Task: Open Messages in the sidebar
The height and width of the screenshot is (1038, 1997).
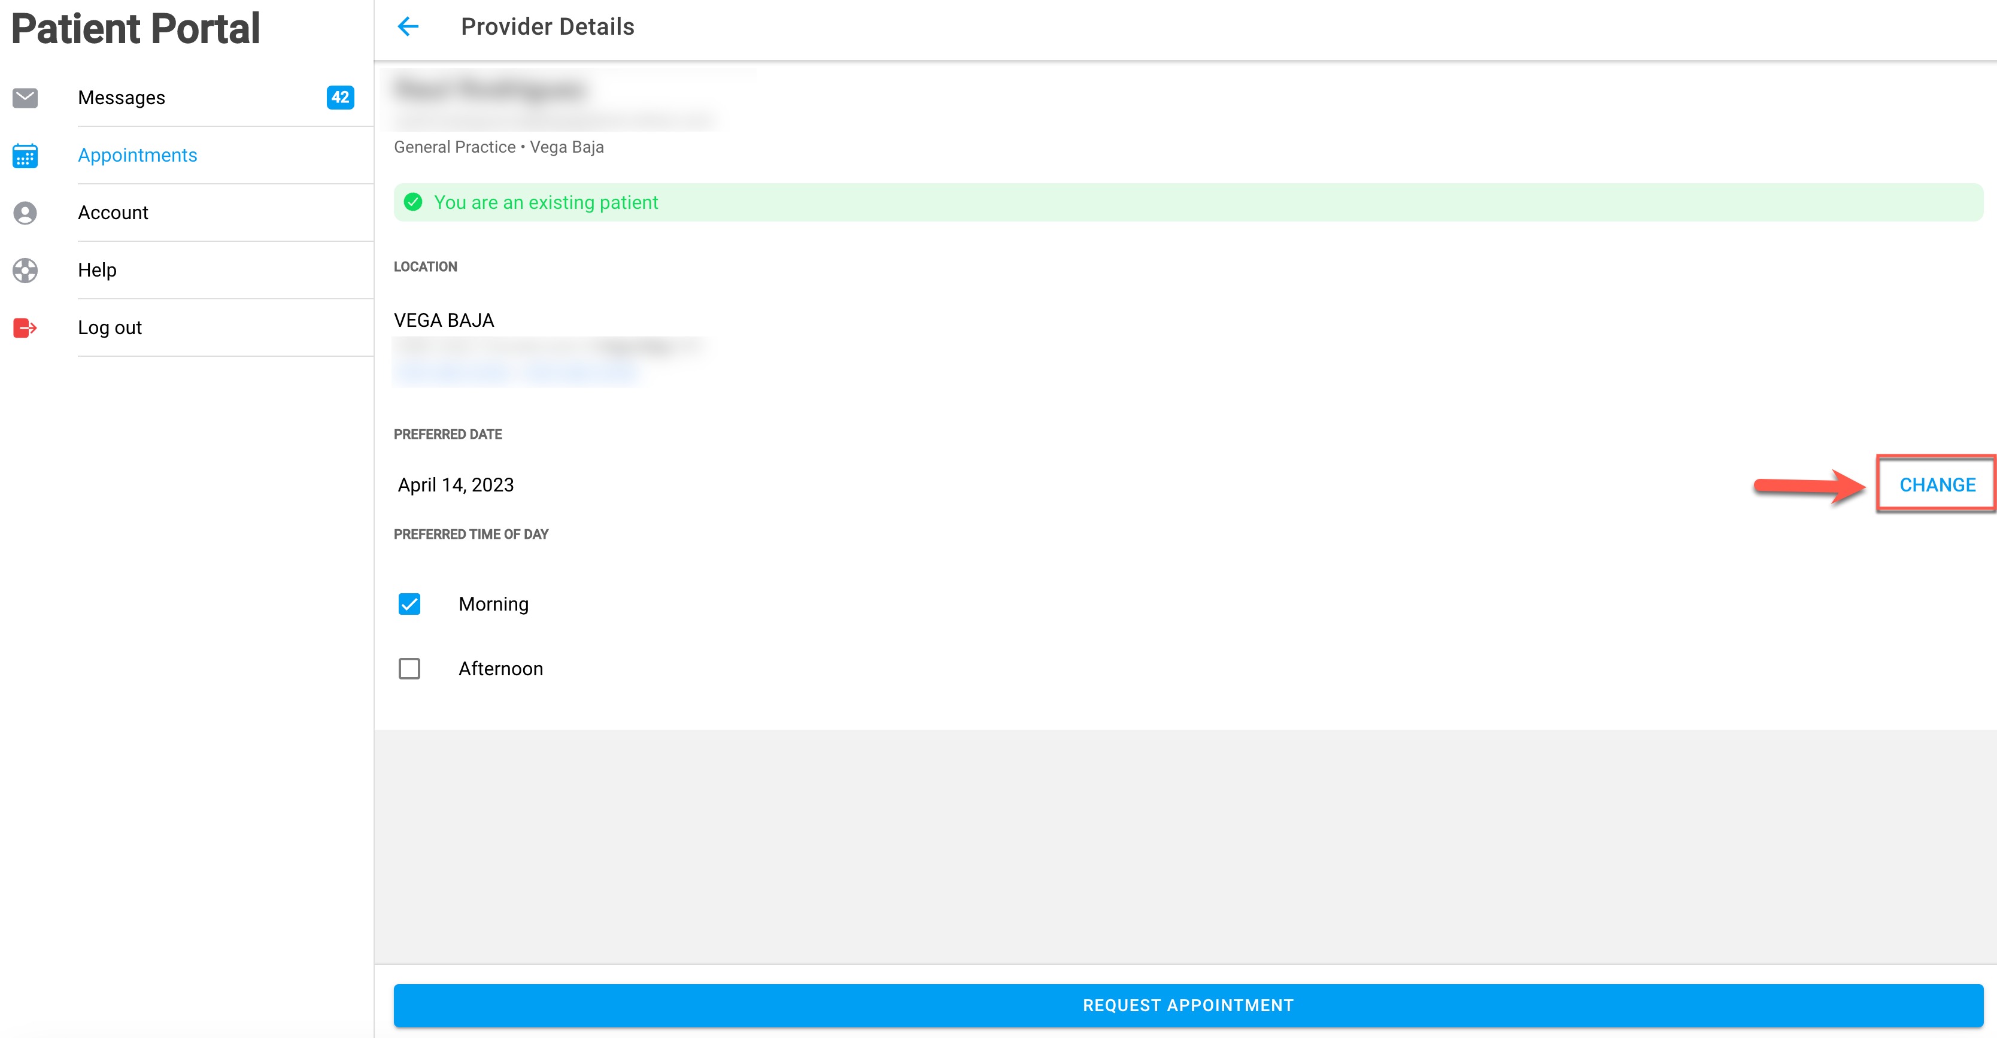Action: (x=122, y=98)
